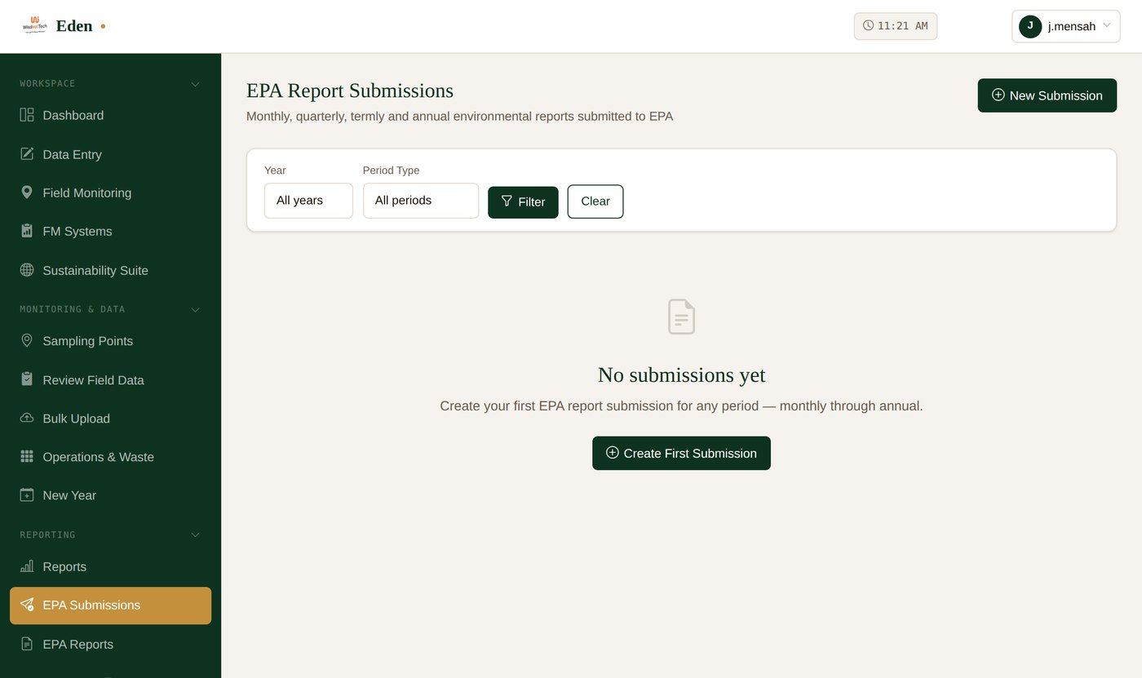Image resolution: width=1142 pixels, height=678 pixels.
Task: Click the Data Entry pencil icon
Action: tap(27, 154)
